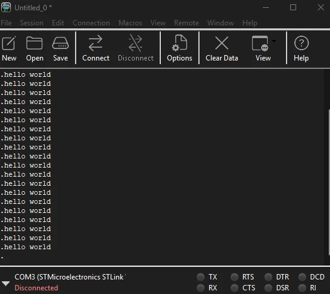Open the Connection menu
This screenshot has width=330, height=294.
91,23
